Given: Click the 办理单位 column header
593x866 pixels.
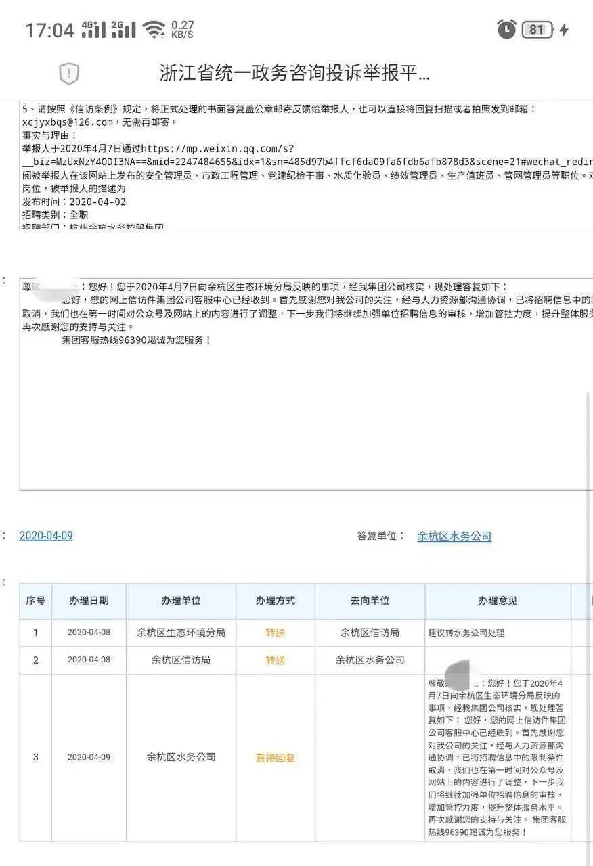Looking at the screenshot, I should [181, 601].
